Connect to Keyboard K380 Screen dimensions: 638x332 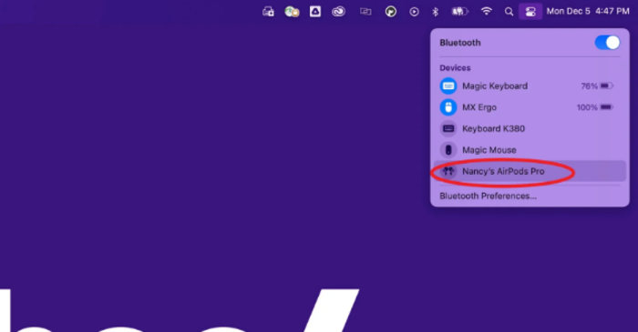(530, 128)
